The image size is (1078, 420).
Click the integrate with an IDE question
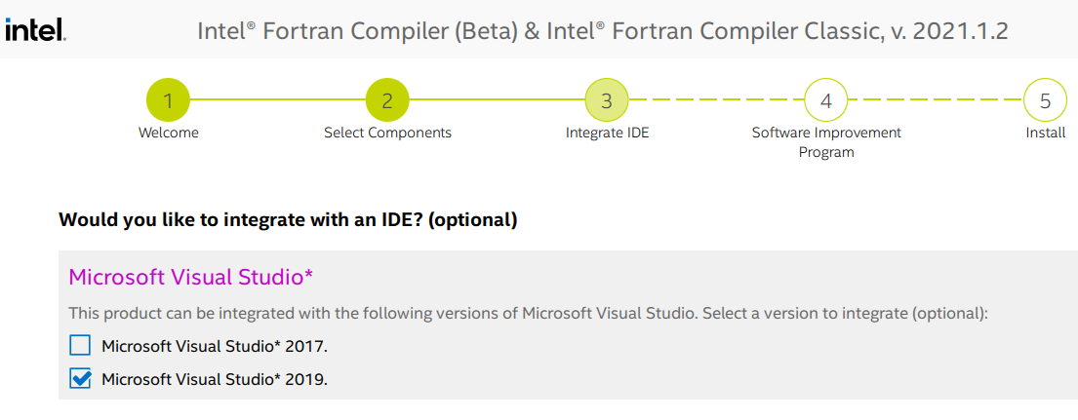tap(288, 219)
